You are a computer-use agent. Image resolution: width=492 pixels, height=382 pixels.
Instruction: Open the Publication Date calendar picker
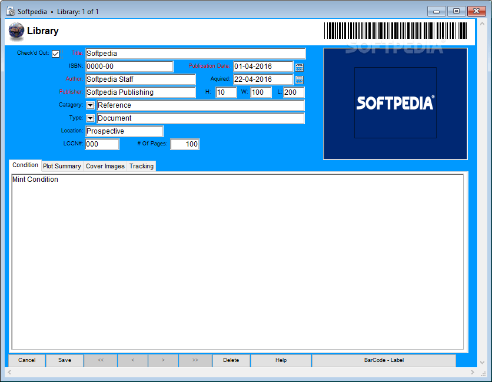pos(300,66)
